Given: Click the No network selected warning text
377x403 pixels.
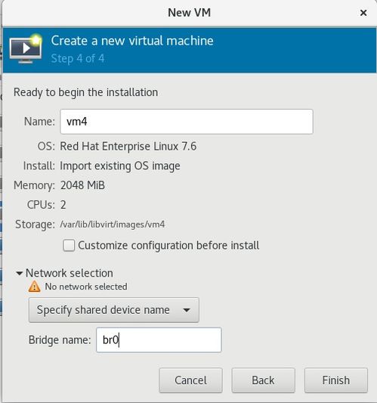Looking at the screenshot, I should click(x=86, y=287).
